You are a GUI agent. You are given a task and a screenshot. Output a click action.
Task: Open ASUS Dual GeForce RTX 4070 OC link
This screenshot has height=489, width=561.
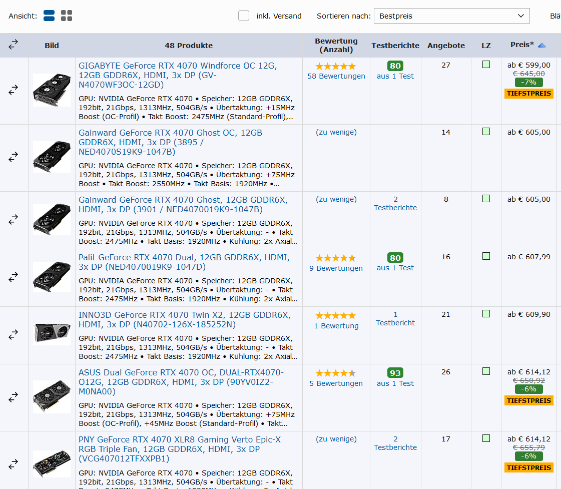coord(181,382)
